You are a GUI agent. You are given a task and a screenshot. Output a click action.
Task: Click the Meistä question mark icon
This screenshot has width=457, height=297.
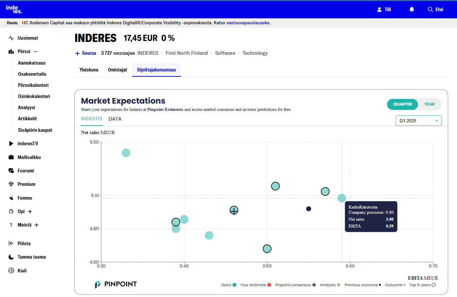click(11, 225)
